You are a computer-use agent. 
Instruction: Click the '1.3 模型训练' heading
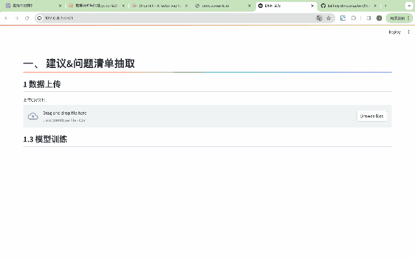[x=45, y=139]
